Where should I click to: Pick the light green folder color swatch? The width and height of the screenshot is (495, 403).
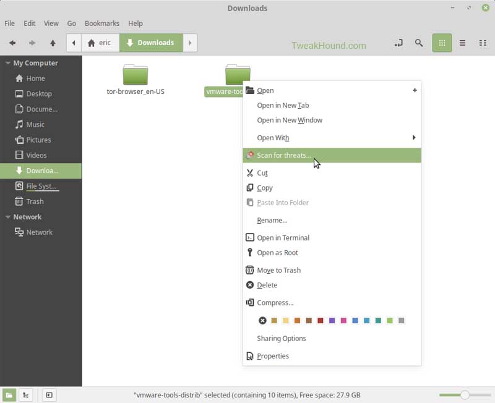390,321
